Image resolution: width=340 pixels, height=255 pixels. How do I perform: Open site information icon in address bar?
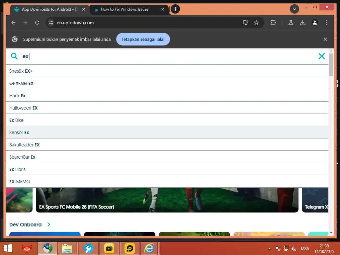point(51,23)
